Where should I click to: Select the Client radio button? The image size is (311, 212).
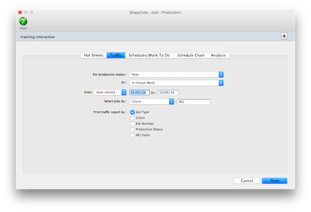coord(132,118)
